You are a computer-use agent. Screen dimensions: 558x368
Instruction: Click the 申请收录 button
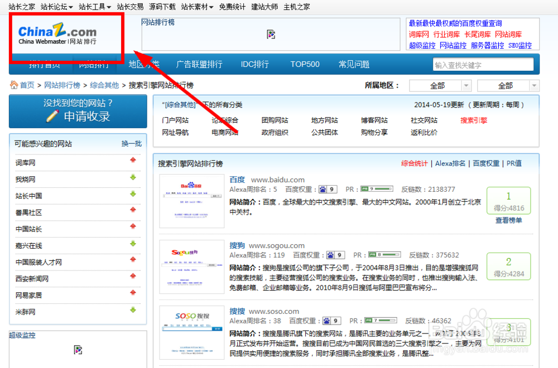click(78, 112)
